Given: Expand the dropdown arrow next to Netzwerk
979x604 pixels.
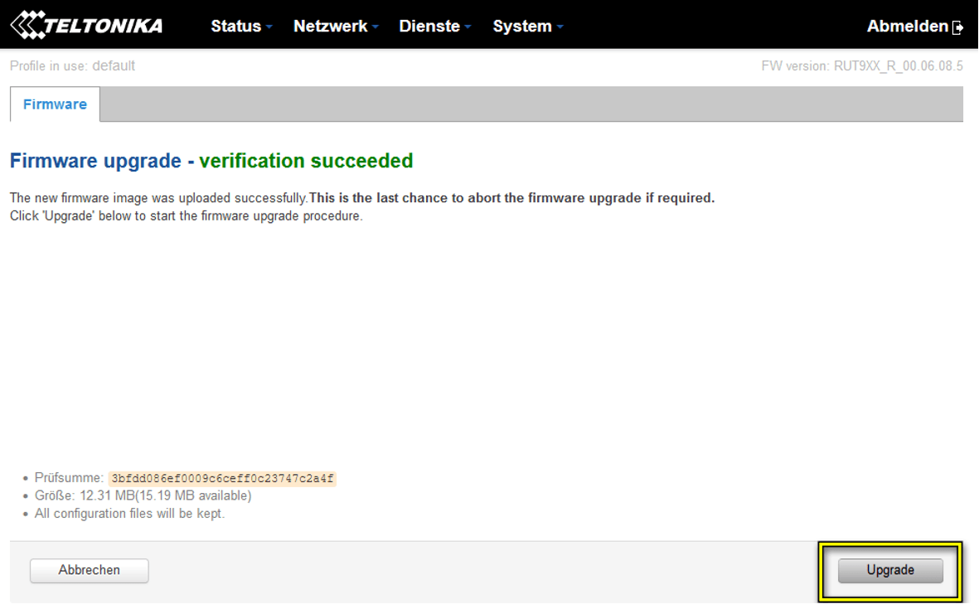Looking at the screenshot, I should click(x=376, y=27).
